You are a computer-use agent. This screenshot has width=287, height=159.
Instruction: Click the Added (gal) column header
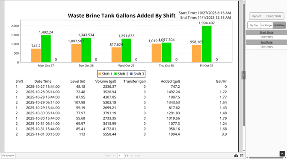click(170, 81)
